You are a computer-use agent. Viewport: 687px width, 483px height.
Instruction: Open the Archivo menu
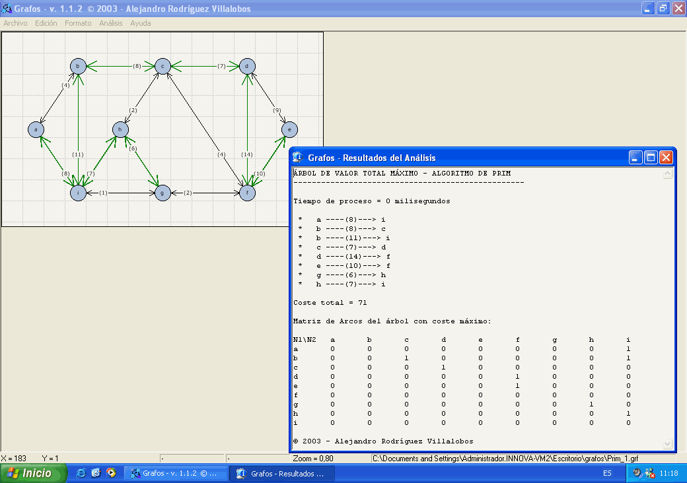point(16,23)
